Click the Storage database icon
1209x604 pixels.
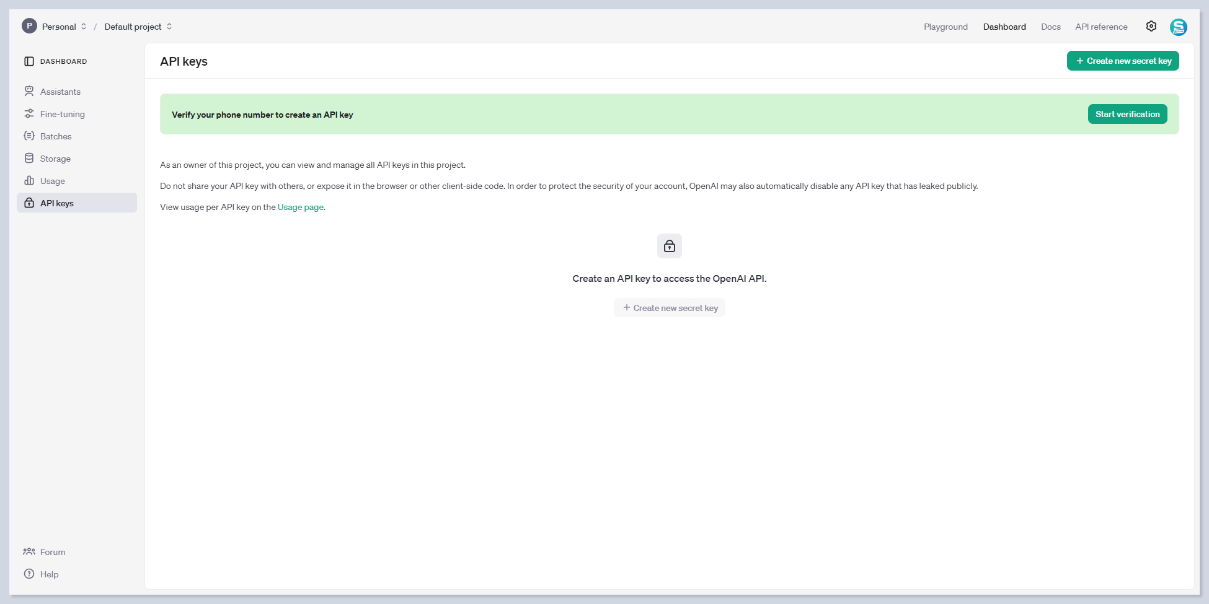(x=29, y=159)
